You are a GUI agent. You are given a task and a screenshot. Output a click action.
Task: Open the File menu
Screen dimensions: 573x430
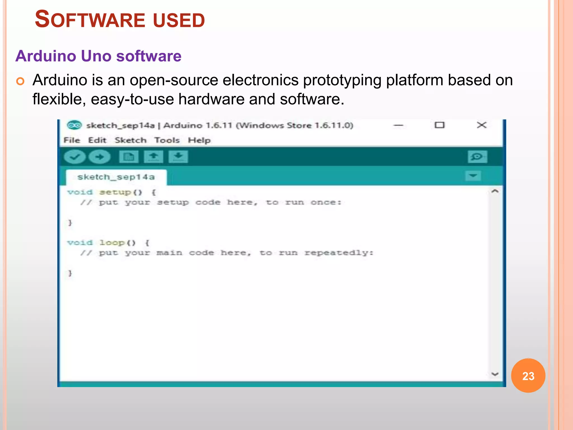pos(72,140)
